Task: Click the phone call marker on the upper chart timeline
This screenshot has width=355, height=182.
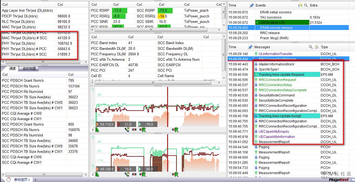Action: click(127, 130)
